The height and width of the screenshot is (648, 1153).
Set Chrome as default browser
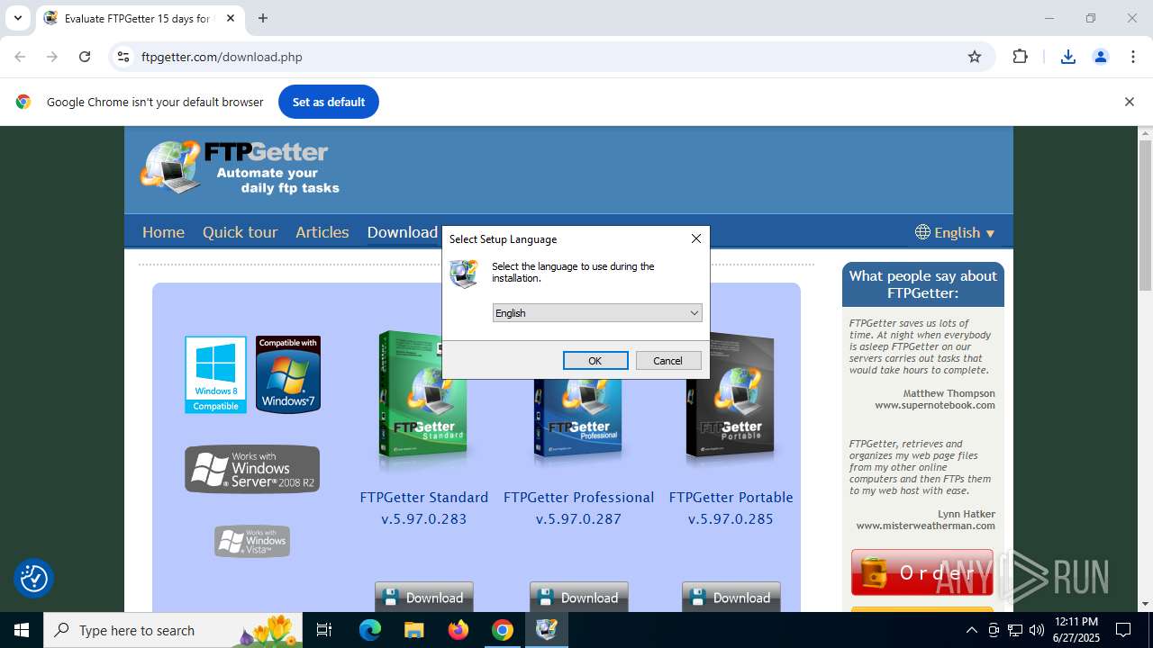pos(329,102)
